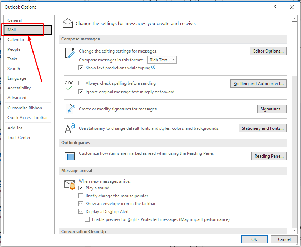Open the Compose messages format dropdown
Screen dimensions: 301x247
[162, 60]
